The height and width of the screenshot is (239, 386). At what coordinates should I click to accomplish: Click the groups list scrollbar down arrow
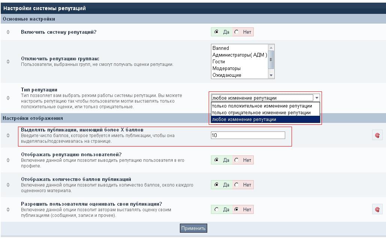pyautogui.click(x=272, y=75)
